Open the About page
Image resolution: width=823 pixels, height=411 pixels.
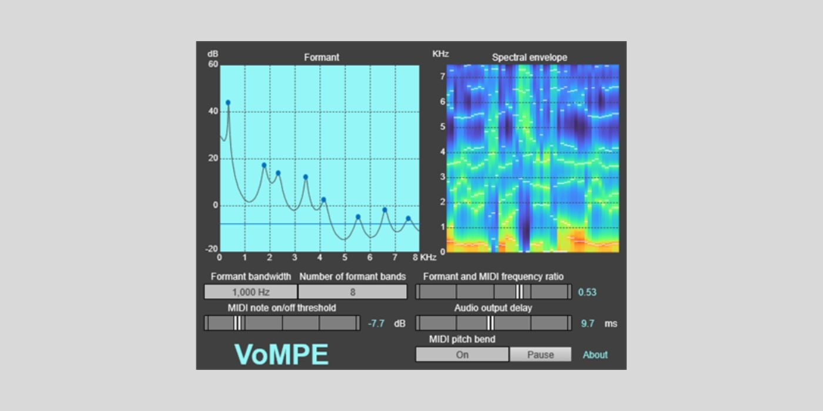pos(595,355)
